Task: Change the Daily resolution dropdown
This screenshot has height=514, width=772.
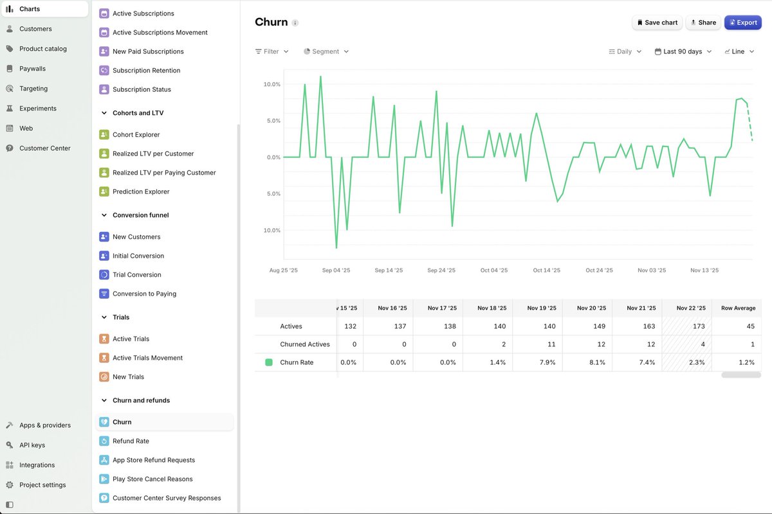Action: (x=625, y=51)
